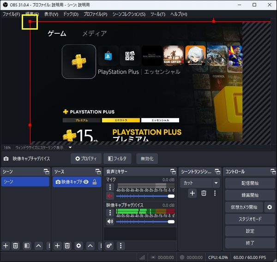Add a new scene with plus icon
The width and height of the screenshot is (277, 262).
coord(6,246)
